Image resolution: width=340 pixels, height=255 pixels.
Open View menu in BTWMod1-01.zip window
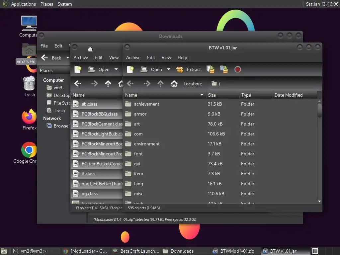point(114,57)
